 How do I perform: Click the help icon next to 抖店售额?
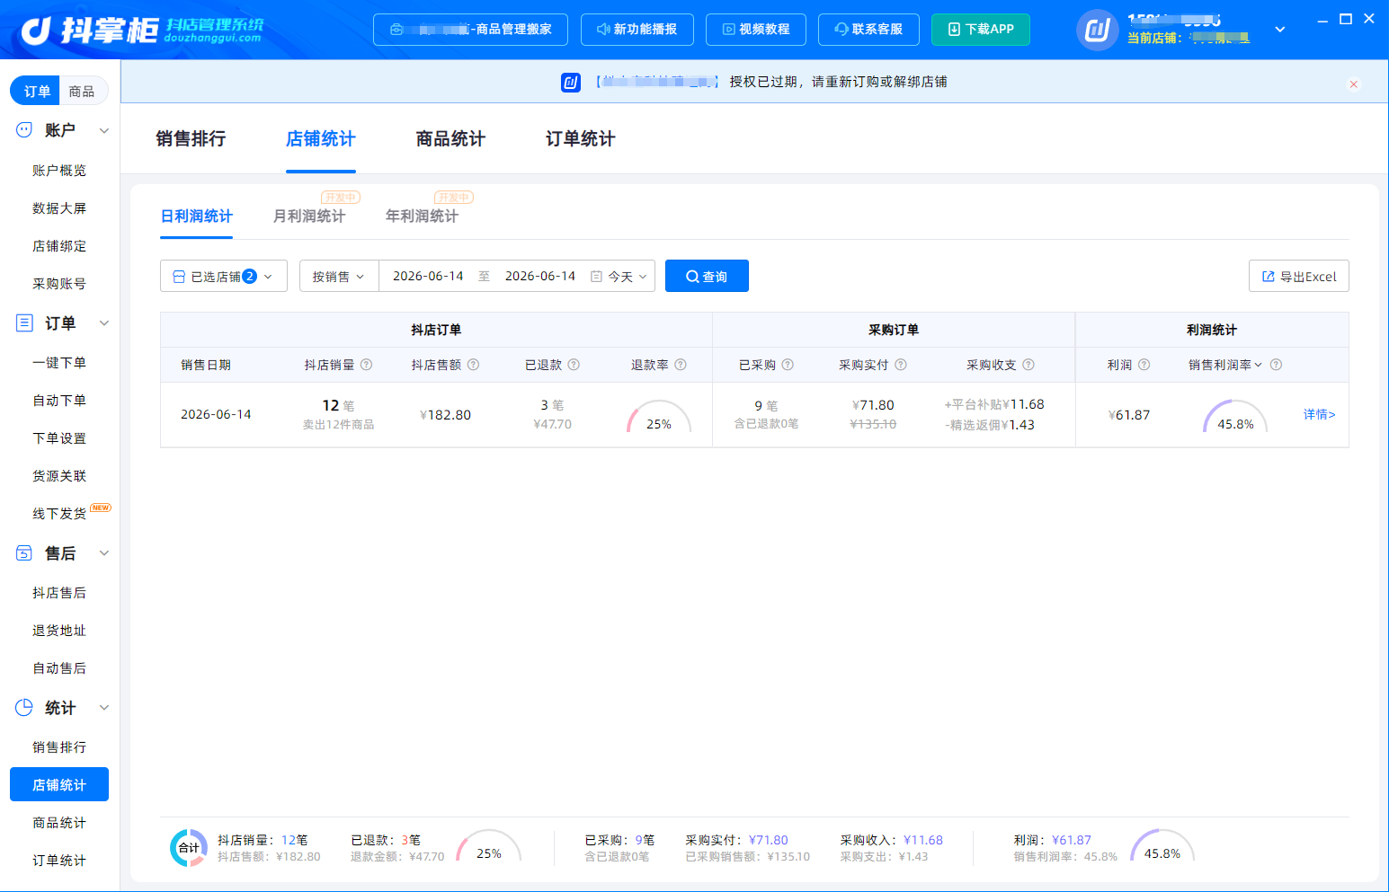pos(474,365)
